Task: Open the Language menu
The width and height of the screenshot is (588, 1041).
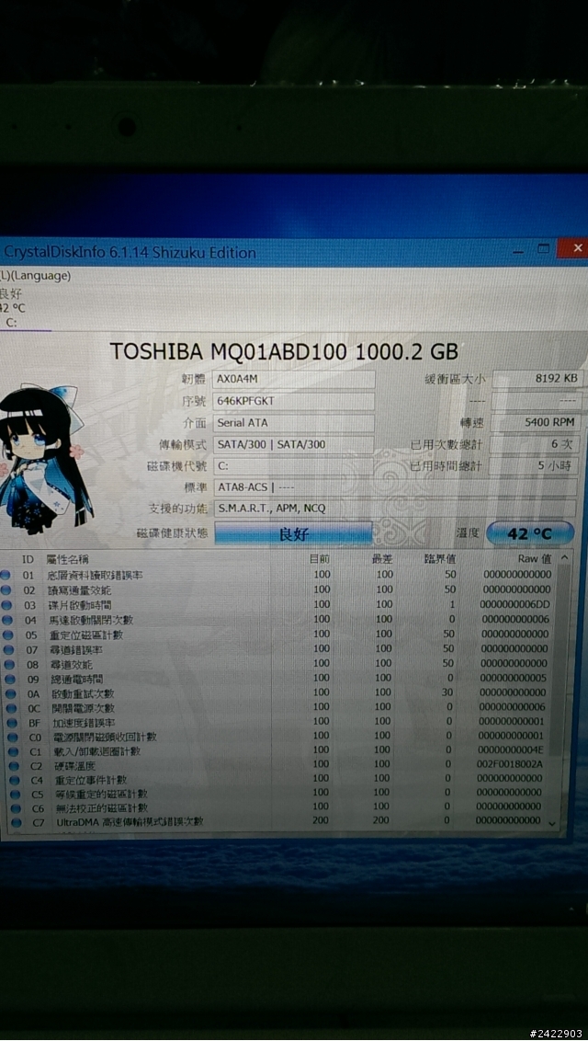Action: 35,276
